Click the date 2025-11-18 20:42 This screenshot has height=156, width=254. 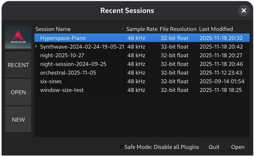point(221,47)
